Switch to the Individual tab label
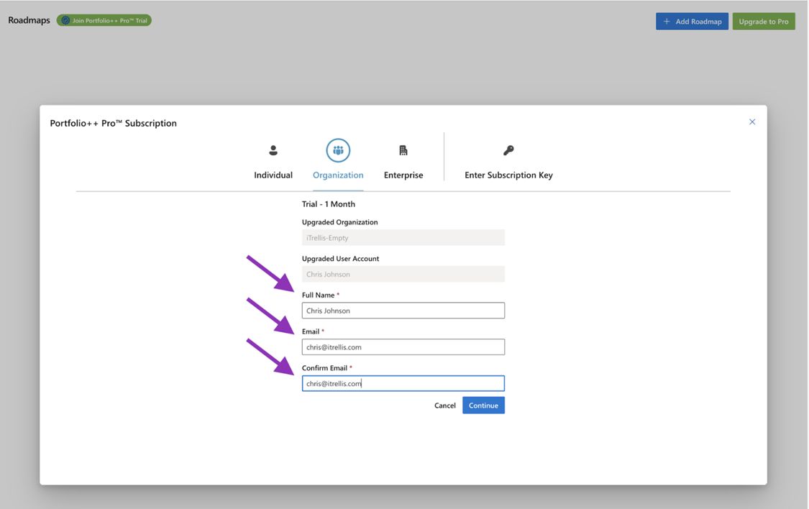809x509 pixels. point(273,175)
